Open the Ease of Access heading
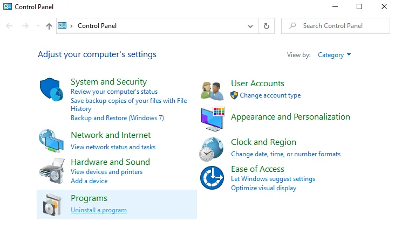The width and height of the screenshot is (395, 250). click(x=257, y=169)
